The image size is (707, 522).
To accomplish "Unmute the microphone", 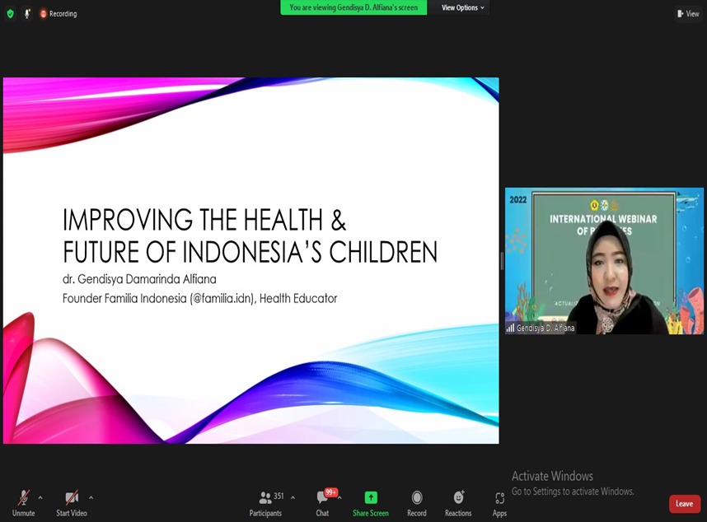I will [24, 501].
